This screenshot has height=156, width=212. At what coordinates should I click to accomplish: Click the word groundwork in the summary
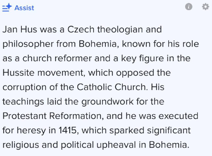pos(107,102)
